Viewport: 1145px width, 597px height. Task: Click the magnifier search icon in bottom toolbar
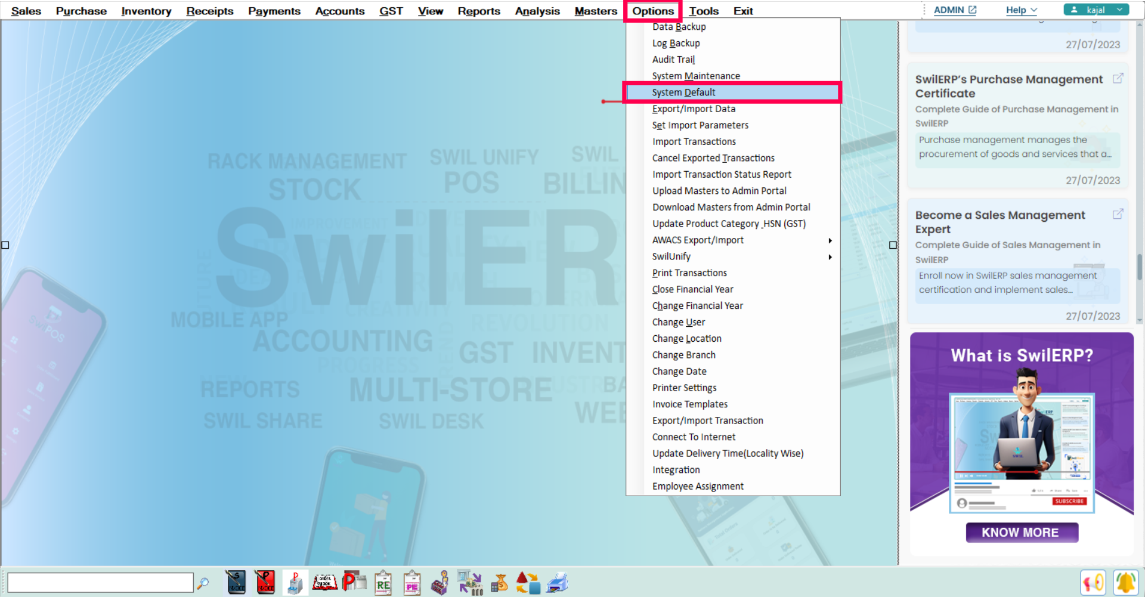tap(203, 583)
